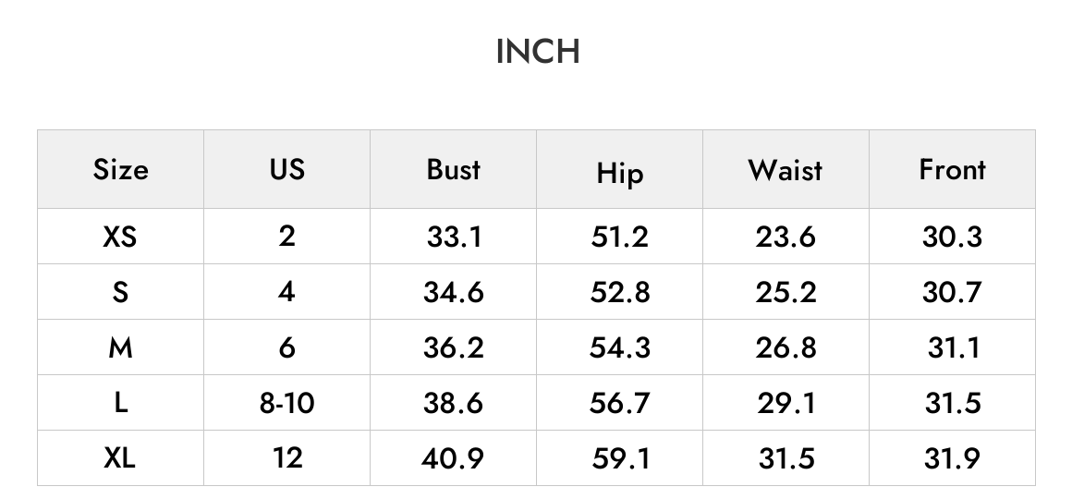Click the L size row label
1072x499 pixels.
120,403
